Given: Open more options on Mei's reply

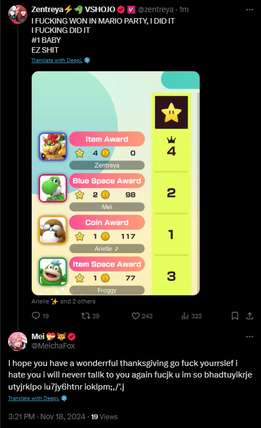Looking at the screenshot, I should pyautogui.click(x=249, y=336).
